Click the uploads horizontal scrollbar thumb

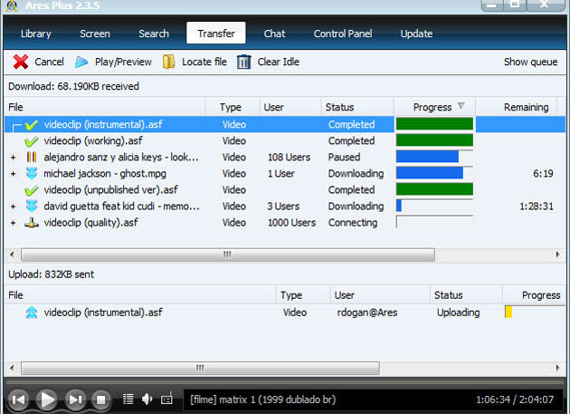[x=200, y=368]
